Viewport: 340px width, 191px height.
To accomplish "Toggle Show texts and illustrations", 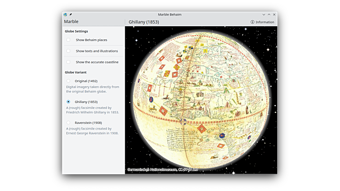I will [x=68, y=51].
